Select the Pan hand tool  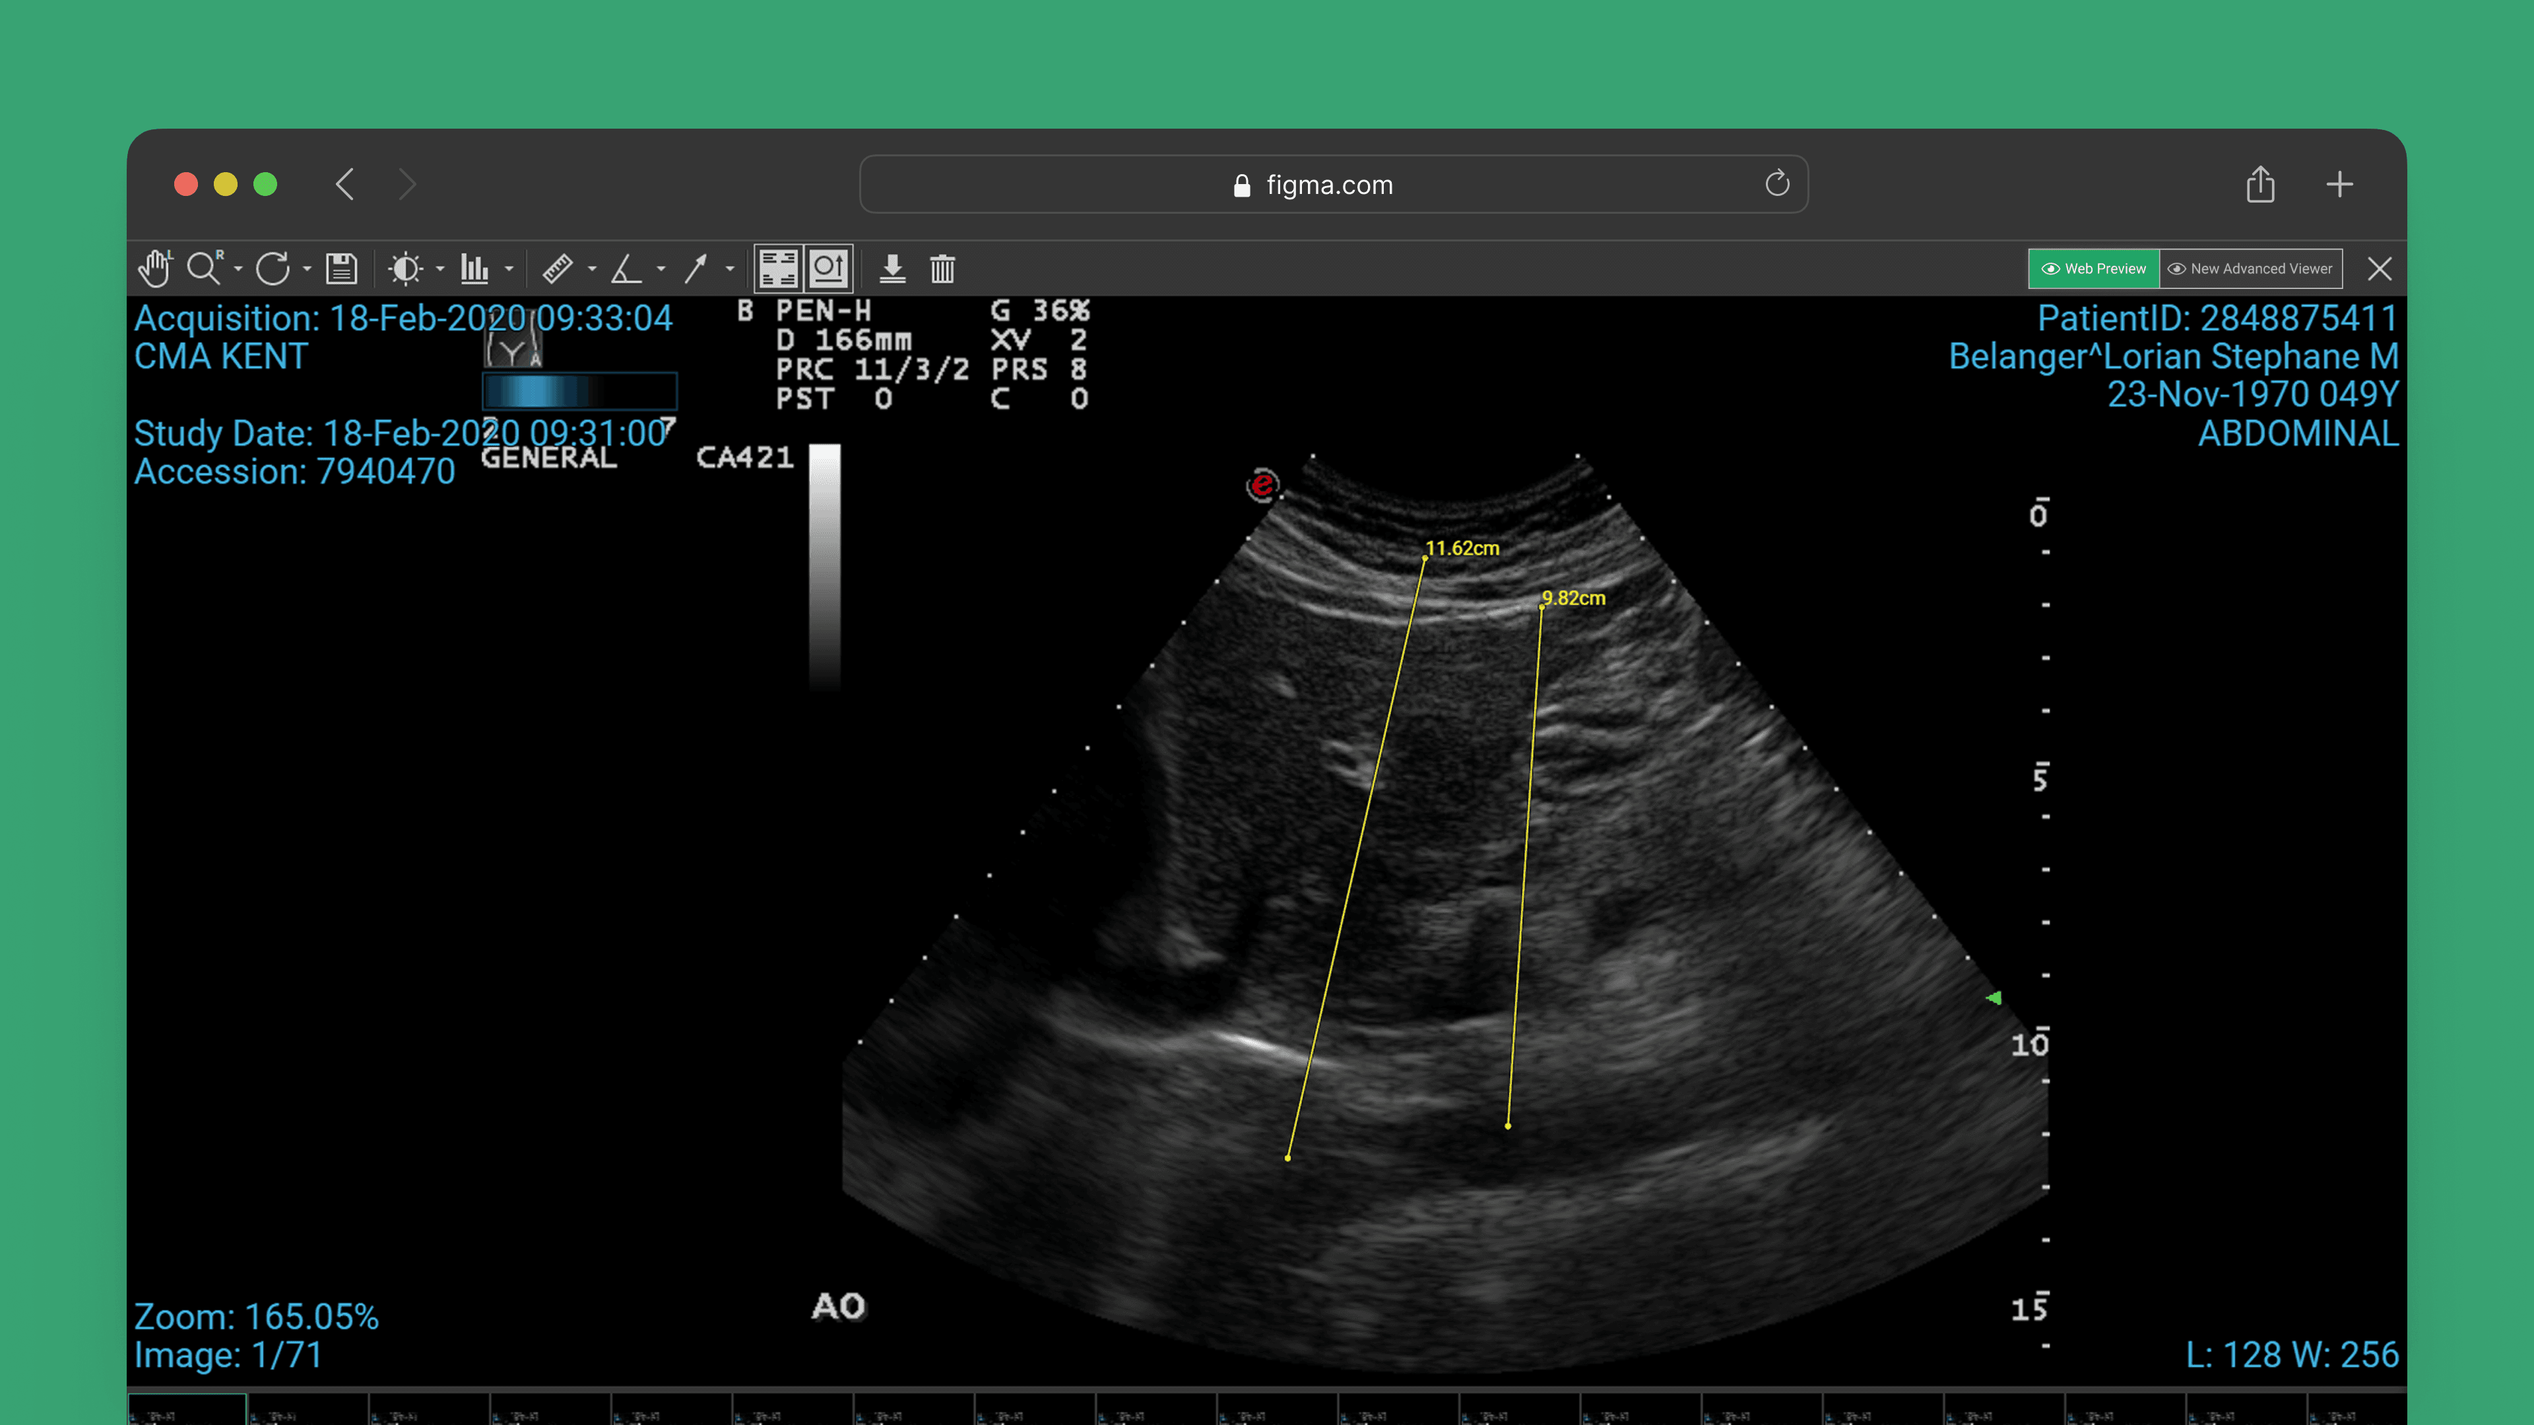(x=154, y=269)
